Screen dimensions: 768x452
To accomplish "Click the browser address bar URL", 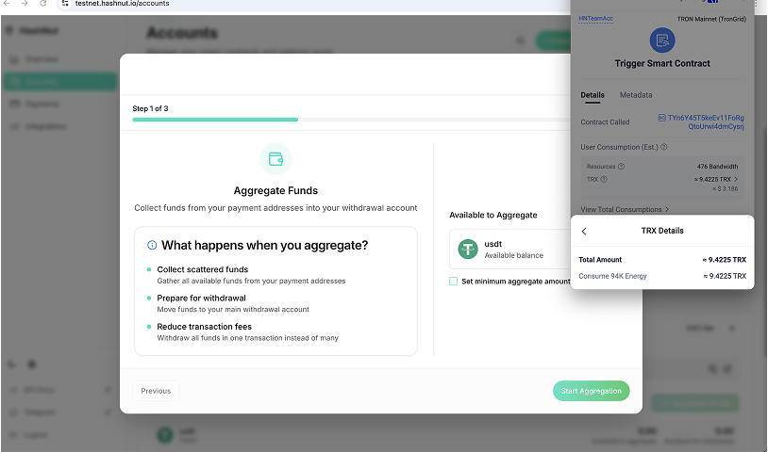I will (x=122, y=4).
